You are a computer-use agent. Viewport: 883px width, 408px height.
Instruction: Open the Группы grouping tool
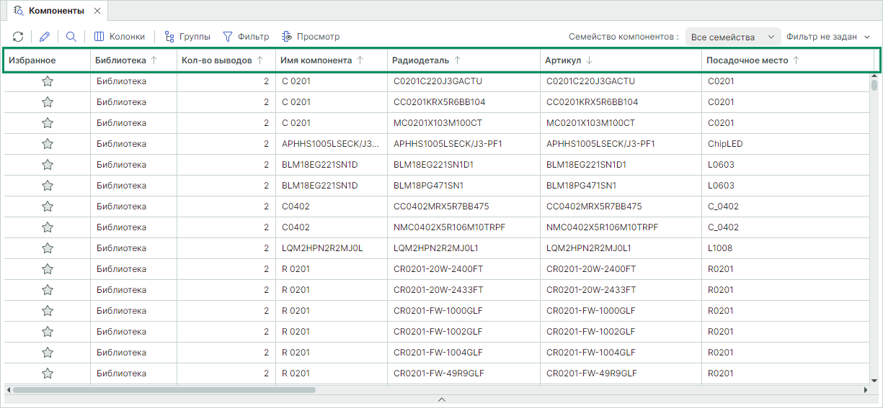click(x=187, y=37)
